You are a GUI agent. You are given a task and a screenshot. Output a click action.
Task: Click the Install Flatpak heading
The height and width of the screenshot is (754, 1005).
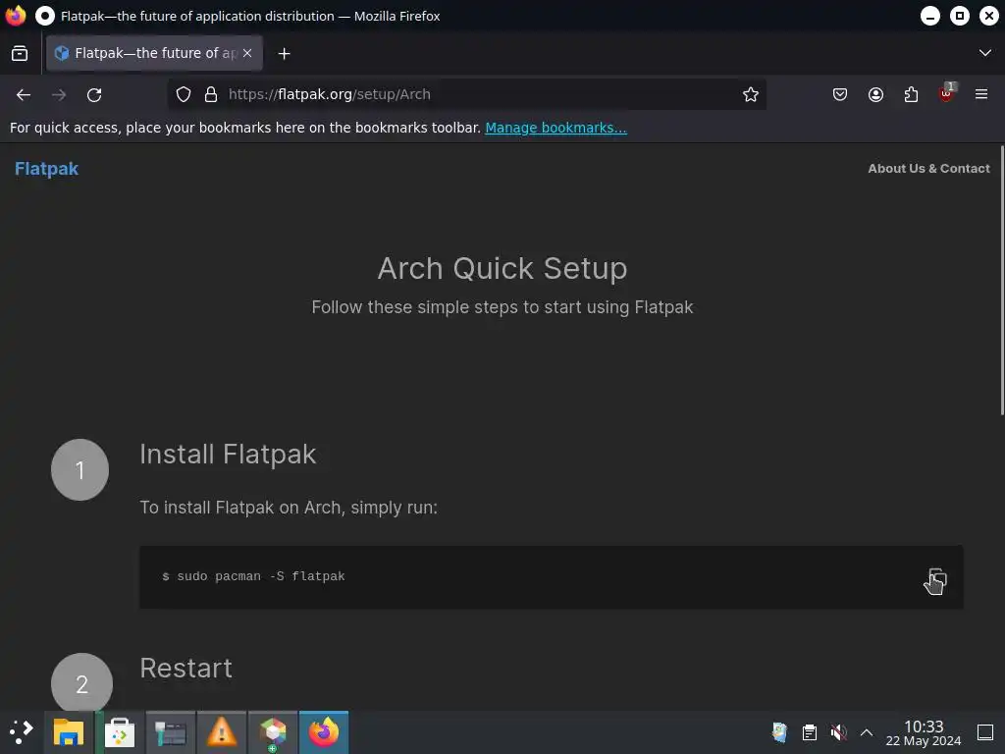tap(228, 455)
